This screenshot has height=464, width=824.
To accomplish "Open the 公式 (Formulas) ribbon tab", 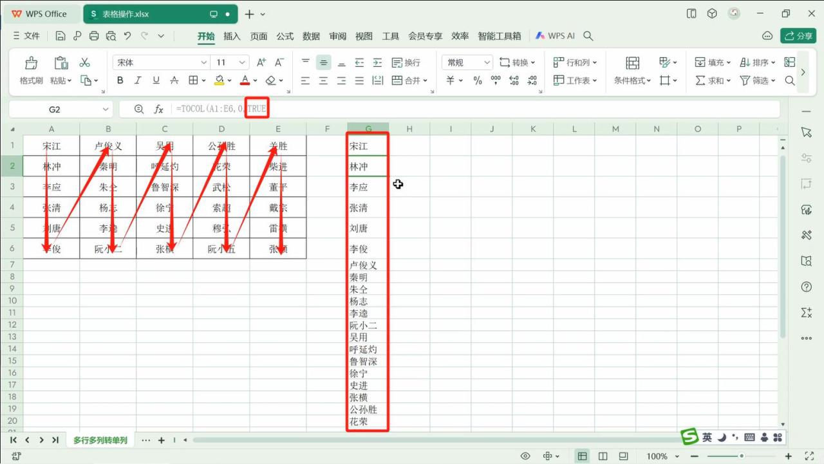I will pos(285,36).
